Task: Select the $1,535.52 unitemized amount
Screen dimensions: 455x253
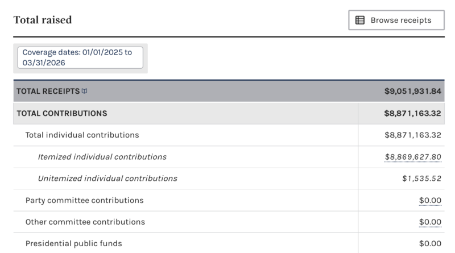Action: [421, 179]
